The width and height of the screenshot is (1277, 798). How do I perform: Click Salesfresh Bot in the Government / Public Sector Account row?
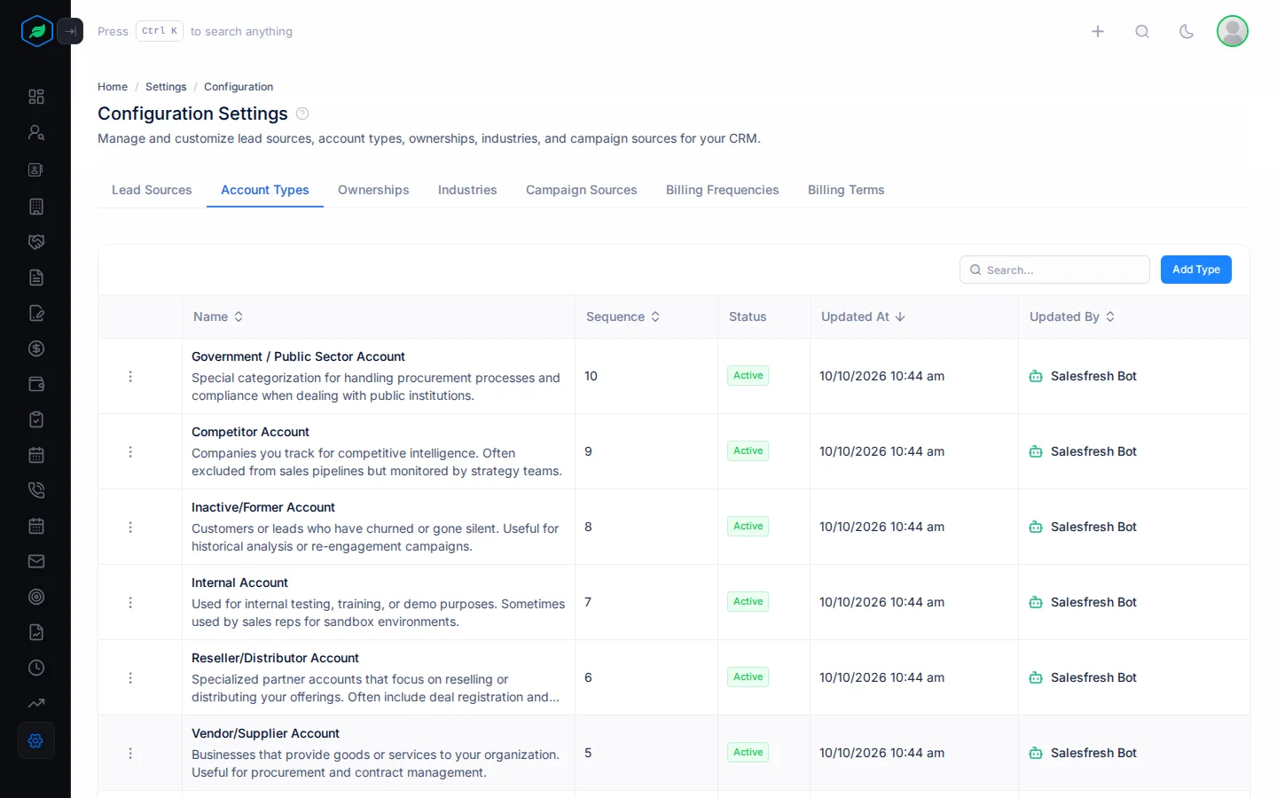click(x=1093, y=376)
